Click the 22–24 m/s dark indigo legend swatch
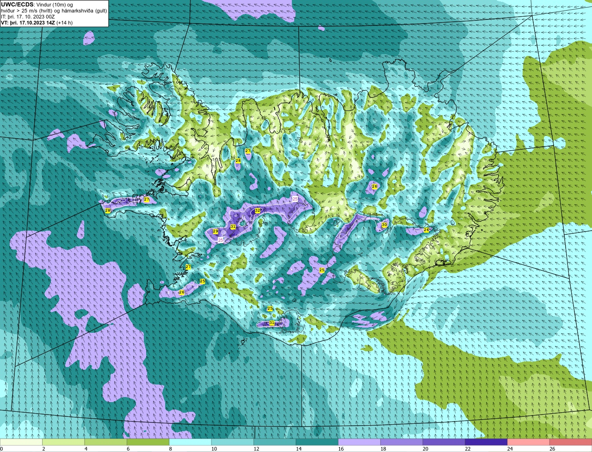 click(x=487, y=442)
